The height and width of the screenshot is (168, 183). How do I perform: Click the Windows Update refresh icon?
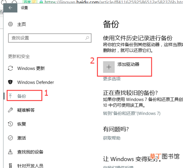10,68
